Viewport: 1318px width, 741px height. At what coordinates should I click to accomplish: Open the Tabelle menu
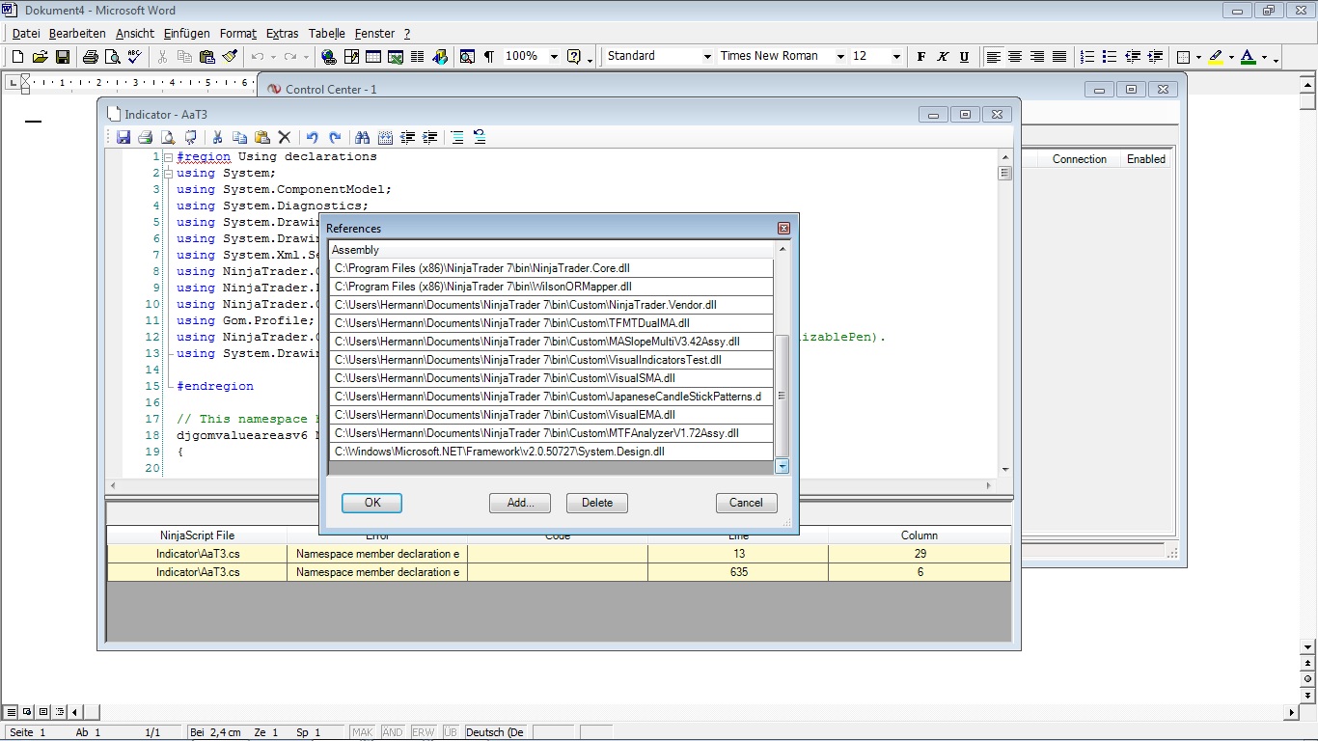pyautogui.click(x=327, y=34)
